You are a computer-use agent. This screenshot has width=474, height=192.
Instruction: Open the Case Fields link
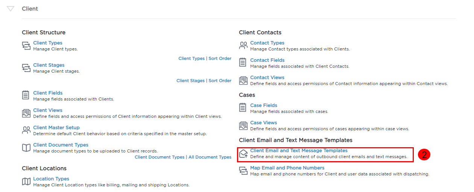click(264, 105)
